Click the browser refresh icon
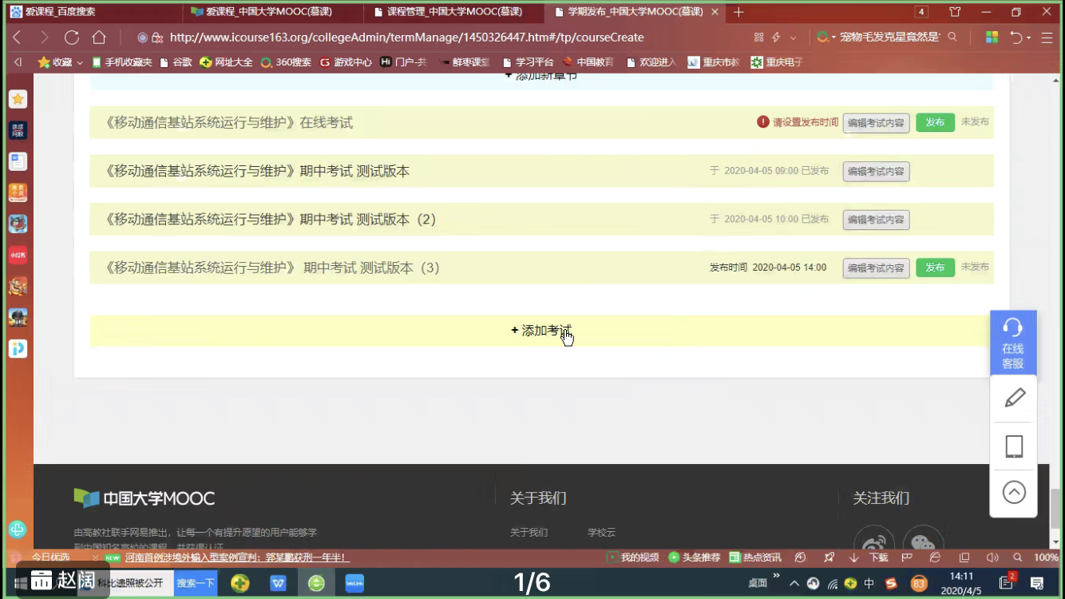The width and height of the screenshot is (1065, 599). click(72, 38)
